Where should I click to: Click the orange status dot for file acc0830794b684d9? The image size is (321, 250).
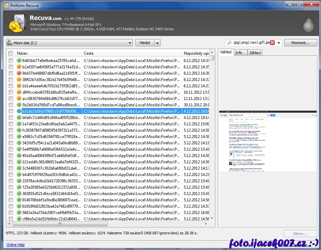[19, 99]
